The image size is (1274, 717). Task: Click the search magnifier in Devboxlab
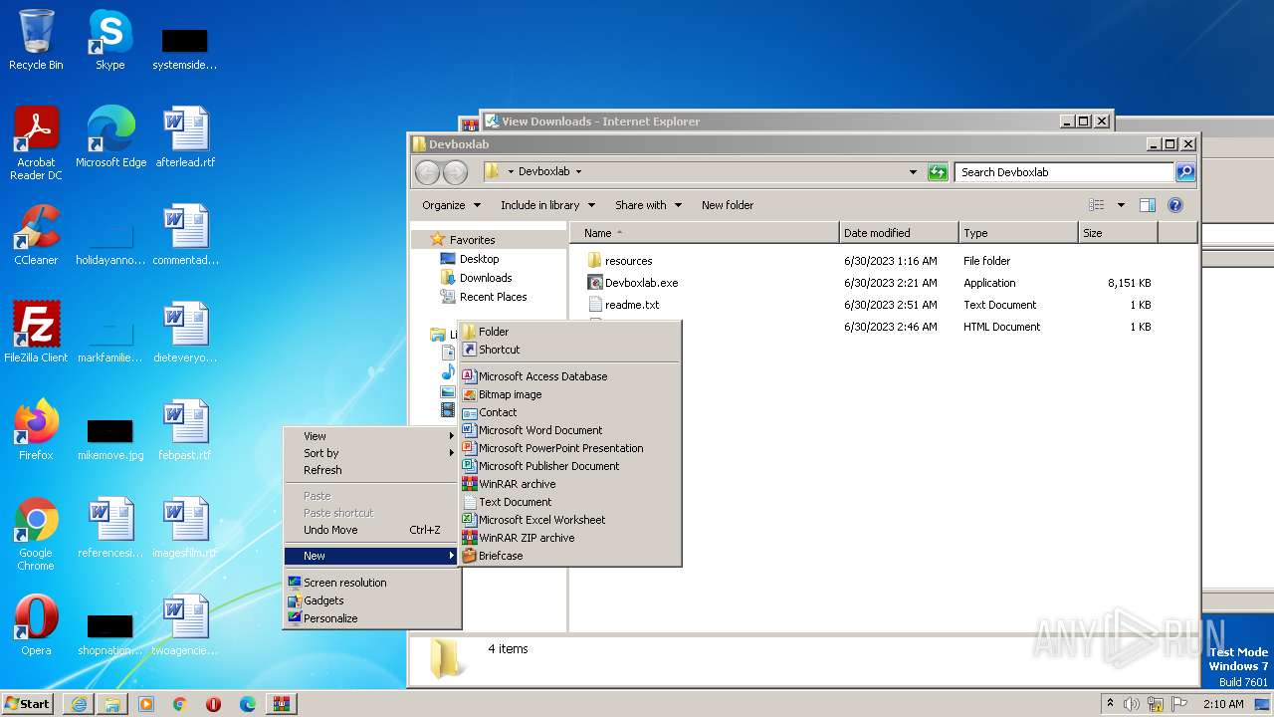pos(1185,172)
